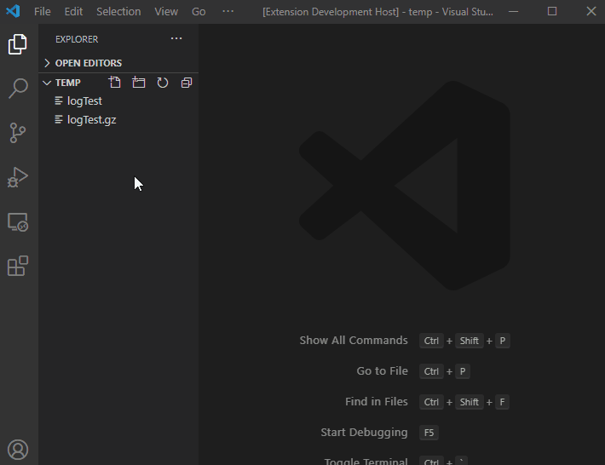Open the Edit menu
The height and width of the screenshot is (465, 605).
pyautogui.click(x=73, y=12)
